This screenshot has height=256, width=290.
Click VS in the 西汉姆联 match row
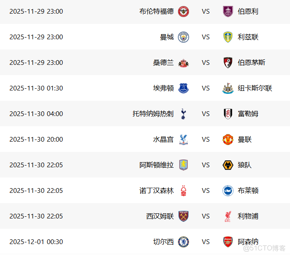[x=206, y=216]
